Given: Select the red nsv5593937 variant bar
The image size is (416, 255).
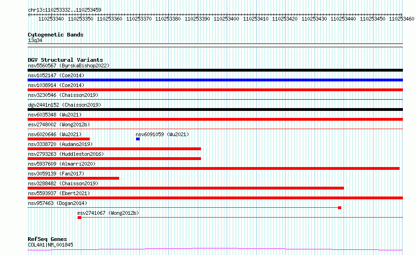Looking at the screenshot, I should click(215, 198).
